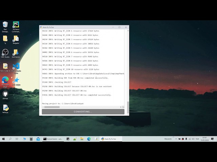Viewport: 217px width, 162px height.
Task: Click the Masaüstü toolbar label on taskbar
Action: 168,139
